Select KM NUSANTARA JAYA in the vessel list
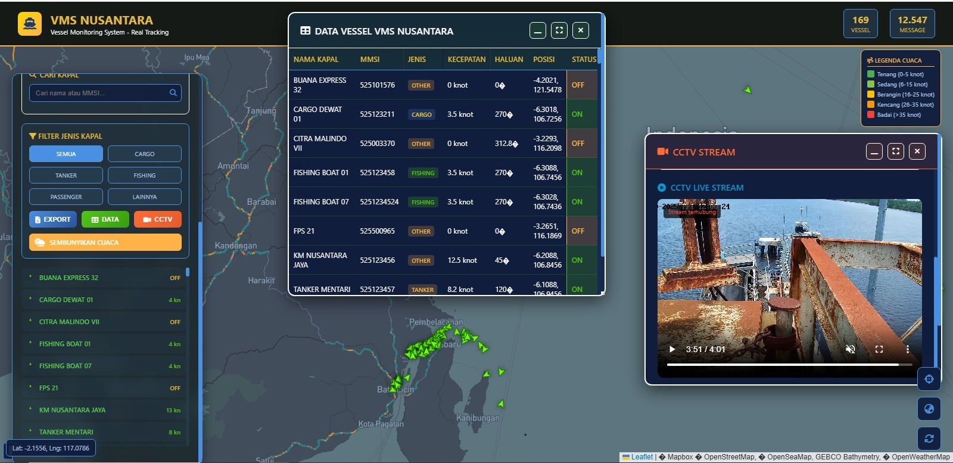The height and width of the screenshot is (463, 953). coord(104,410)
